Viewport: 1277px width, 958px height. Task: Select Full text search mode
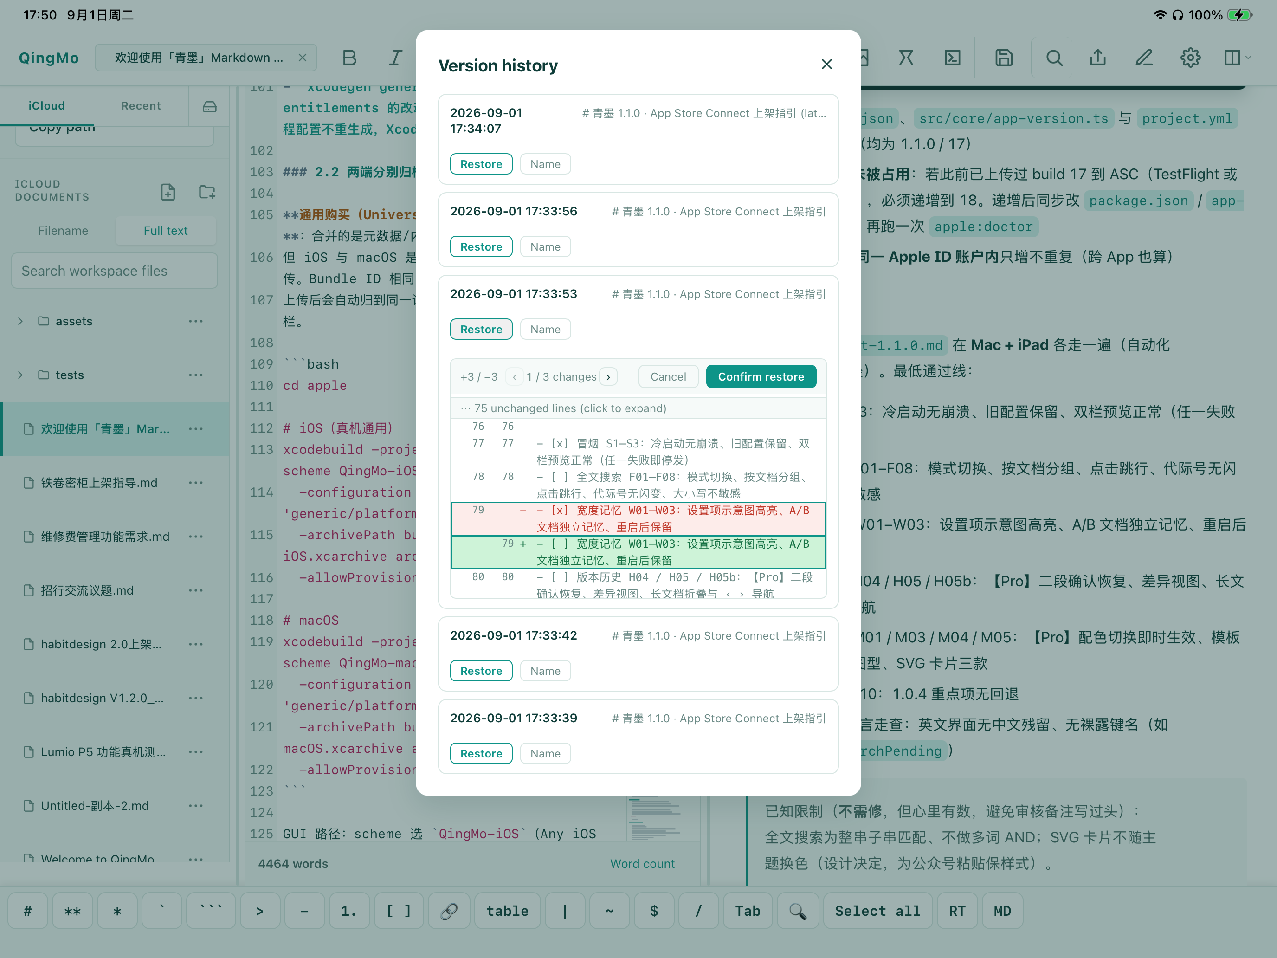coord(166,230)
